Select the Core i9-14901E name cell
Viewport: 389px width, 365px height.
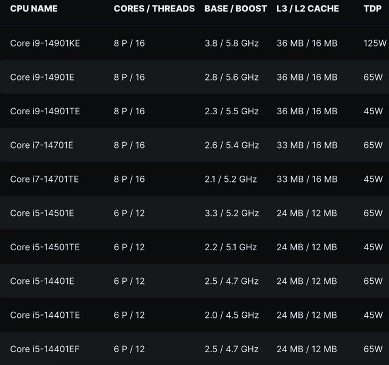coord(42,77)
